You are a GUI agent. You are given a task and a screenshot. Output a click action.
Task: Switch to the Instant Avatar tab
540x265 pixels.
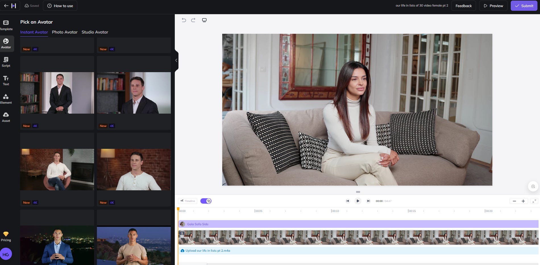tap(34, 32)
